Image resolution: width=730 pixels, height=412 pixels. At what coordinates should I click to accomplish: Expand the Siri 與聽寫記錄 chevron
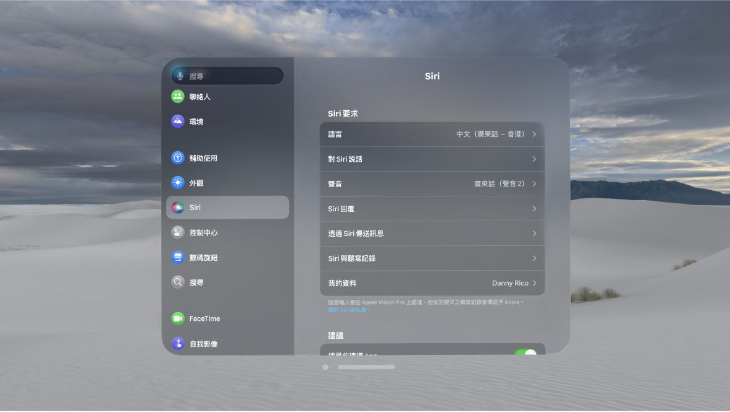pos(534,258)
